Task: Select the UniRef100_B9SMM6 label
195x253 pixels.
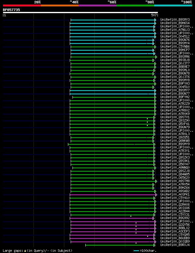Action: [x=175, y=57]
